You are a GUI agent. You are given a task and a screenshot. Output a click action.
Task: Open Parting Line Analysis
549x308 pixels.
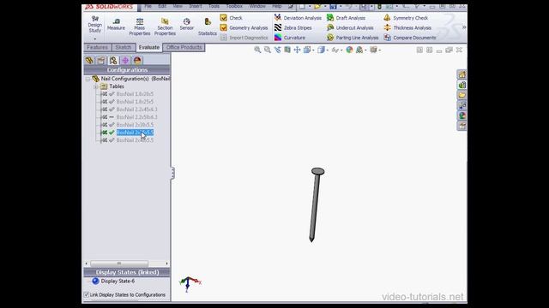pyautogui.click(x=353, y=38)
